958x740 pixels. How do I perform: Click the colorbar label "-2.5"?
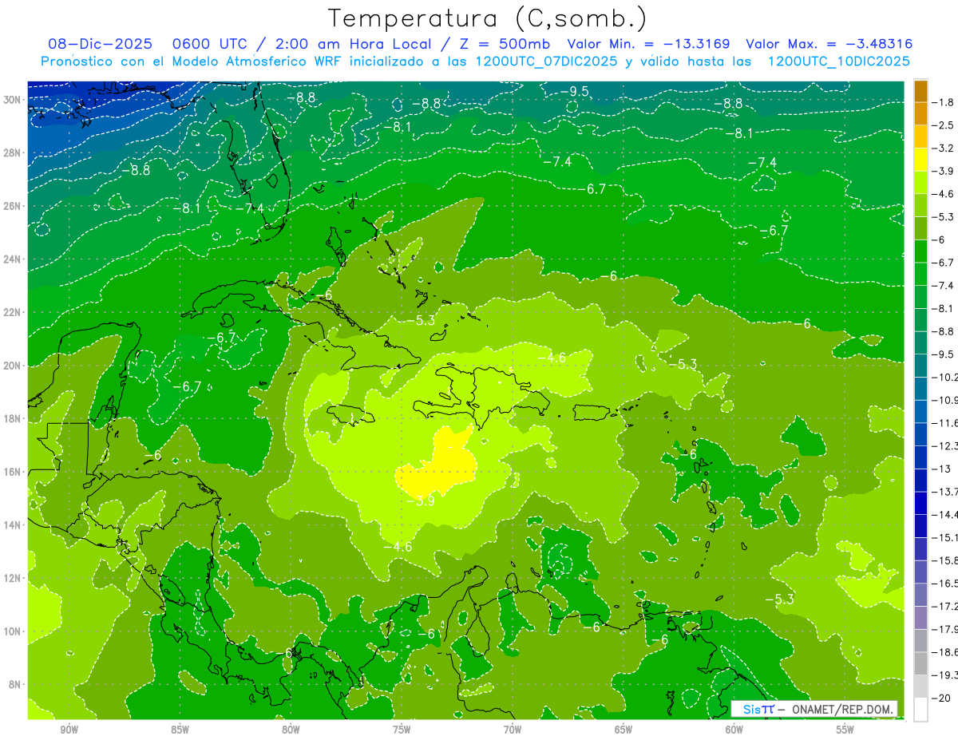click(x=944, y=125)
